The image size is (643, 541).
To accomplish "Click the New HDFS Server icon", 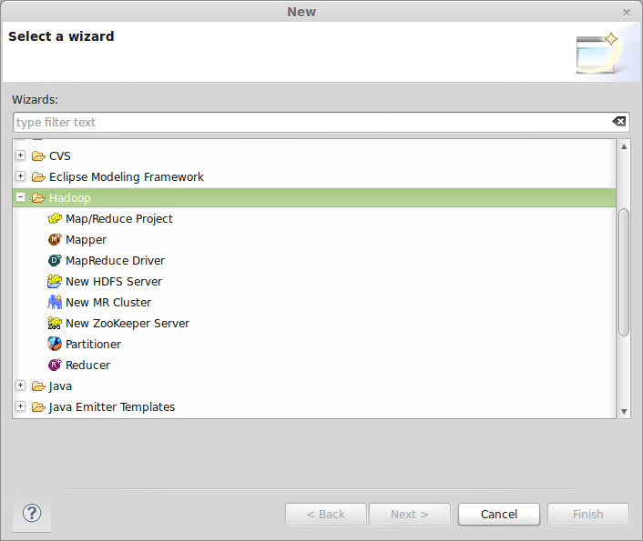I will pyautogui.click(x=55, y=281).
